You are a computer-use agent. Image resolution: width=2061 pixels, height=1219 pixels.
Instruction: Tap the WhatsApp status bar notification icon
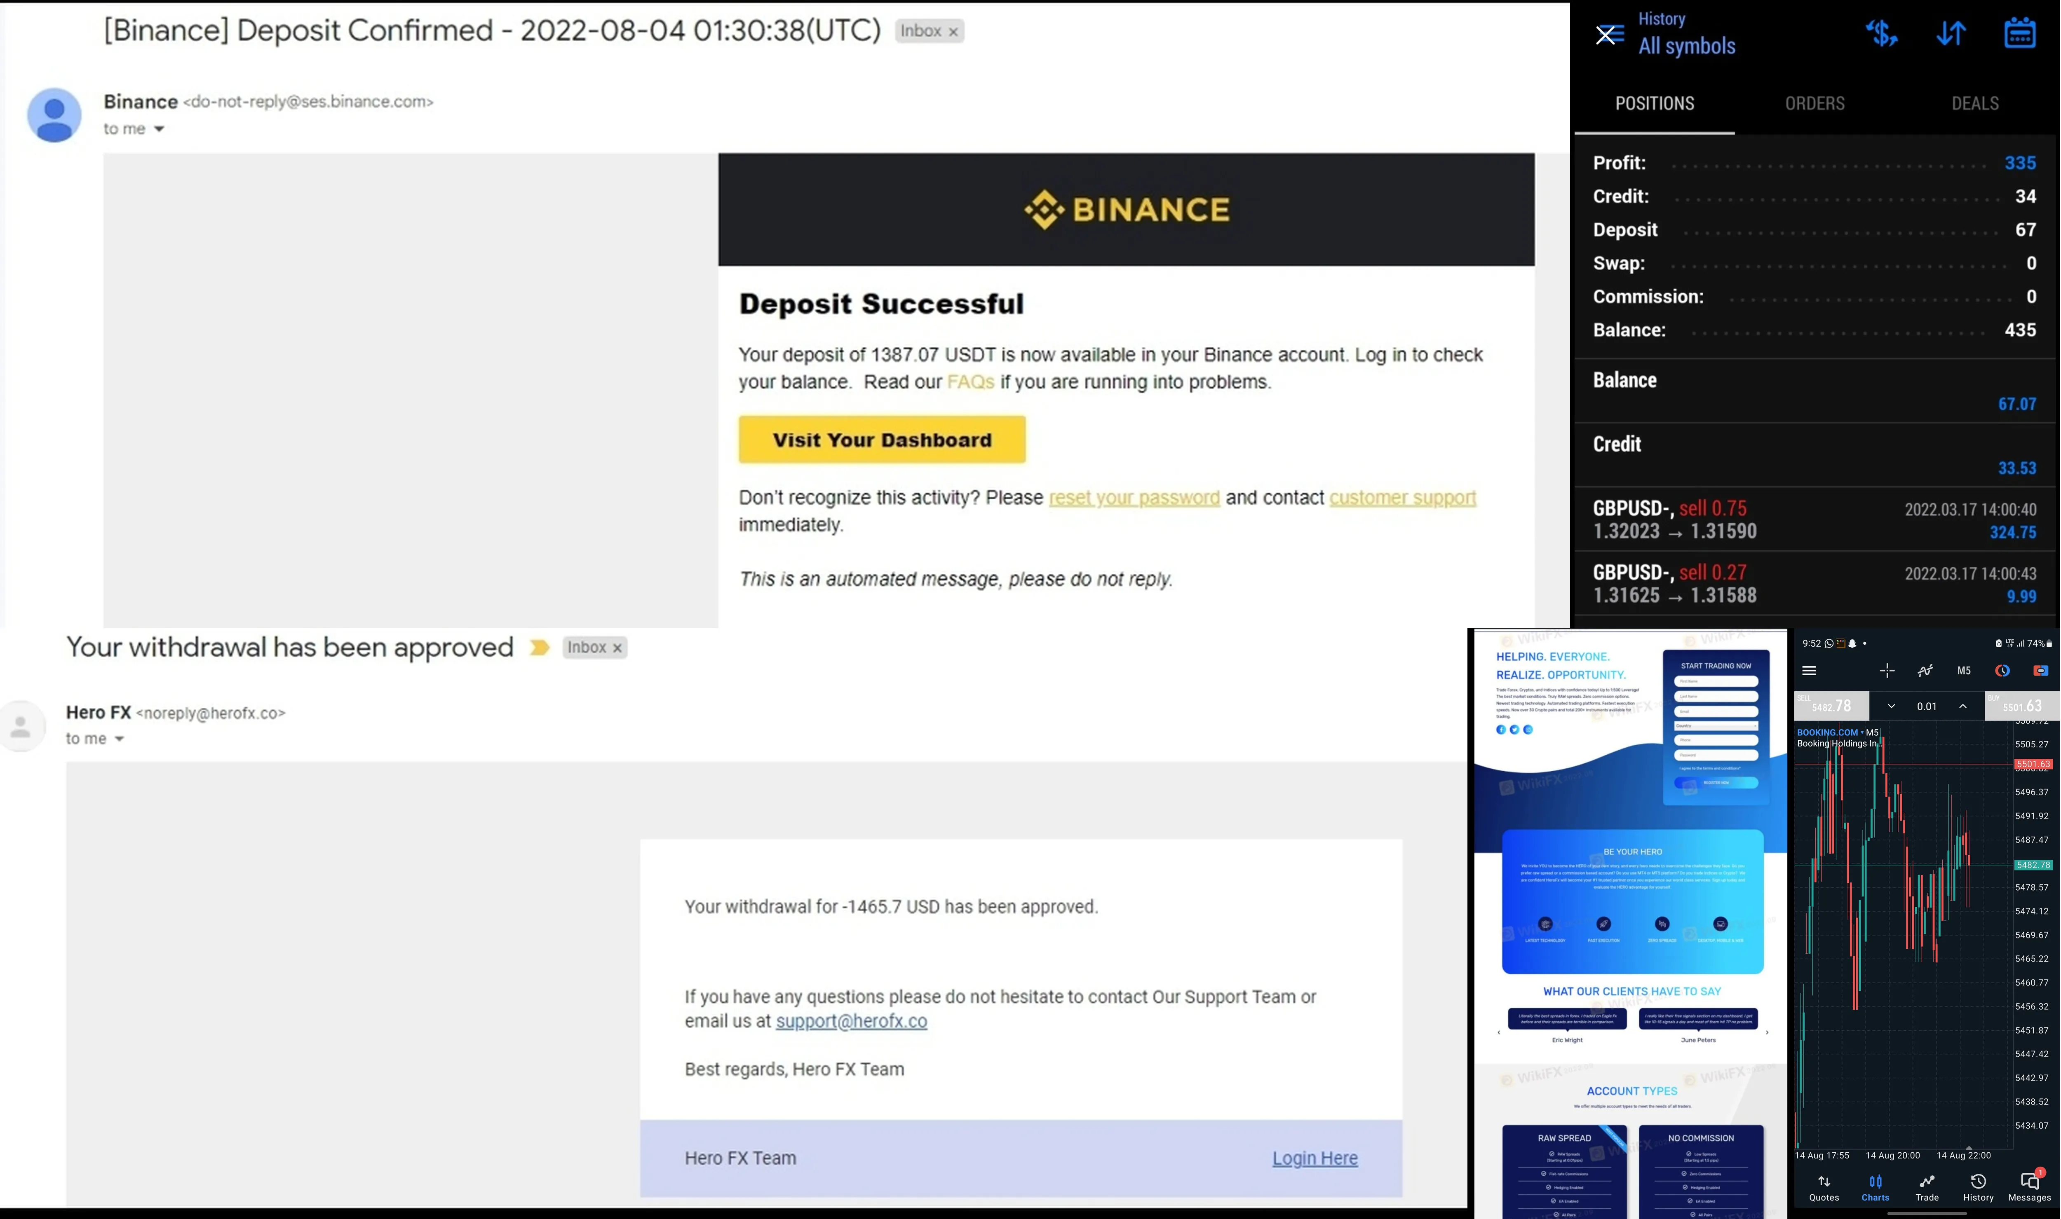1829,643
